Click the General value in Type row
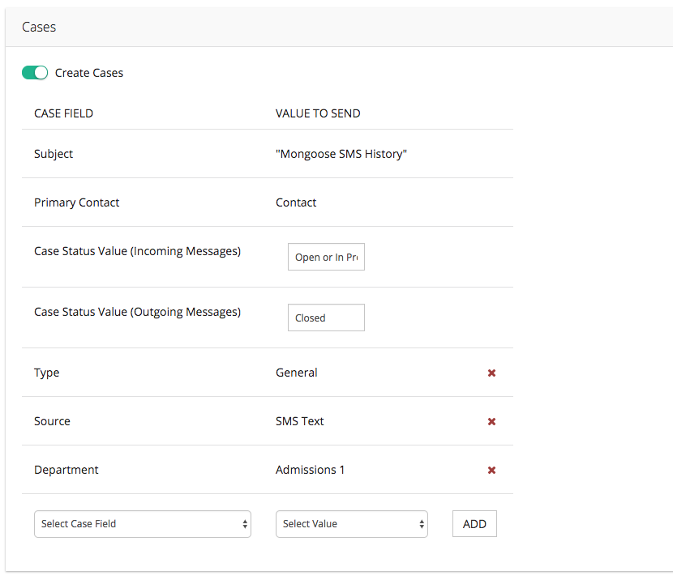The width and height of the screenshot is (673, 584). (x=297, y=373)
